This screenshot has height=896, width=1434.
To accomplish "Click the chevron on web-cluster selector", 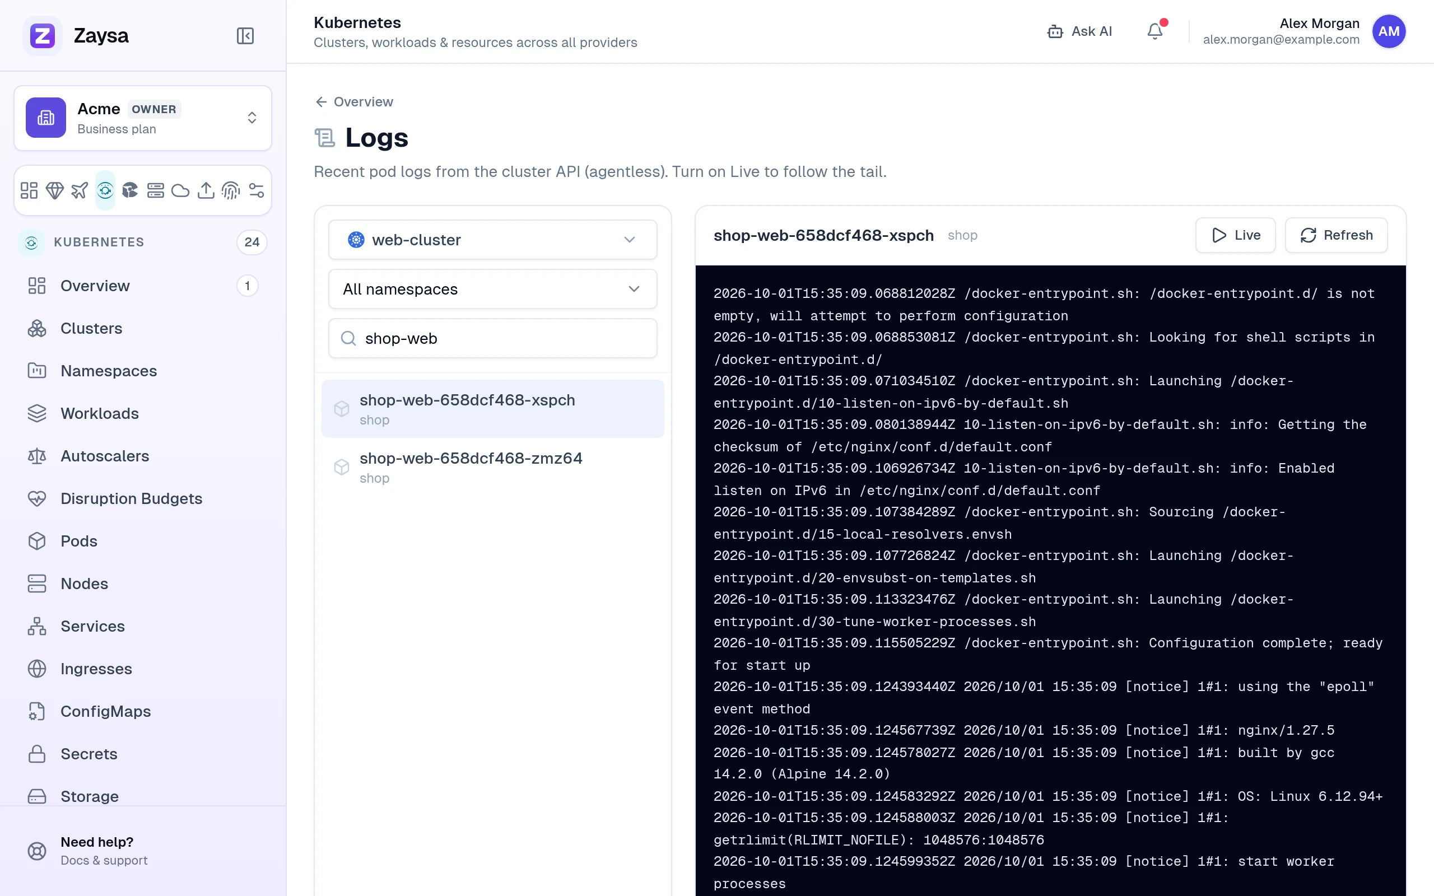I will click(x=629, y=240).
